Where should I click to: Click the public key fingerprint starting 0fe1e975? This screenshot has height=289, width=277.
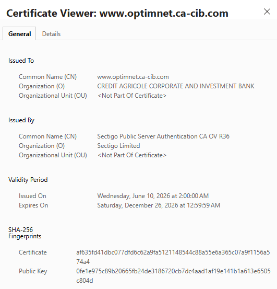173,276
